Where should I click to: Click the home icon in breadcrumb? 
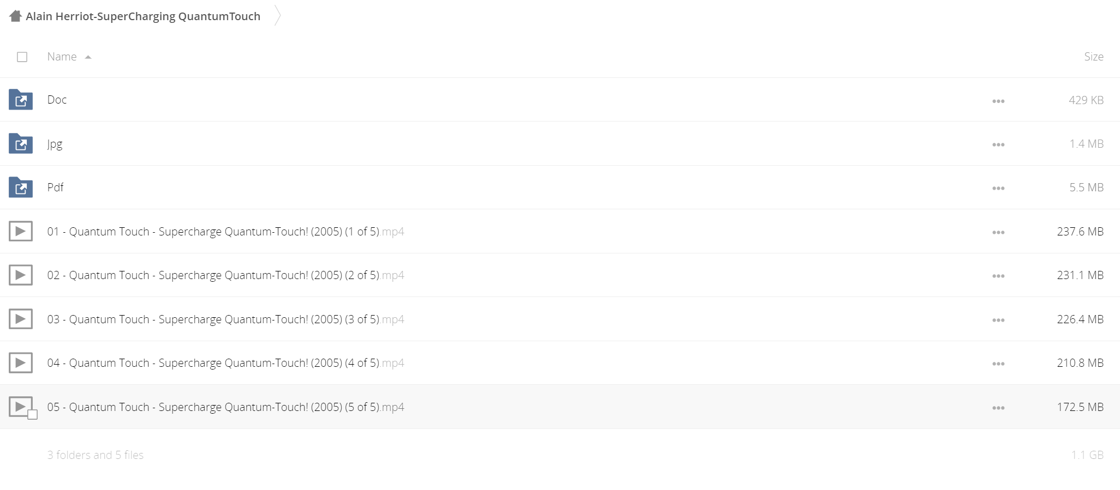coord(15,16)
